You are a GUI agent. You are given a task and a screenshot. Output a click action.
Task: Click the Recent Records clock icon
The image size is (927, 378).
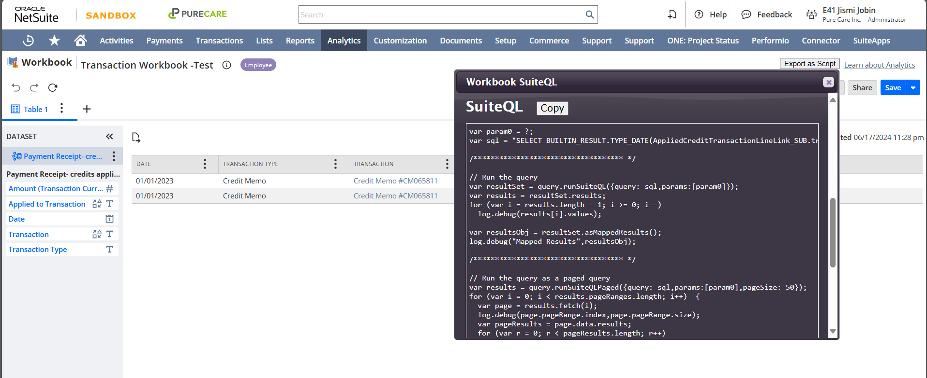pyautogui.click(x=29, y=41)
